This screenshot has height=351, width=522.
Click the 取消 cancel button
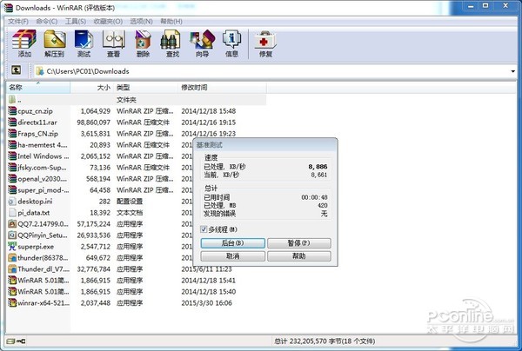click(x=232, y=256)
